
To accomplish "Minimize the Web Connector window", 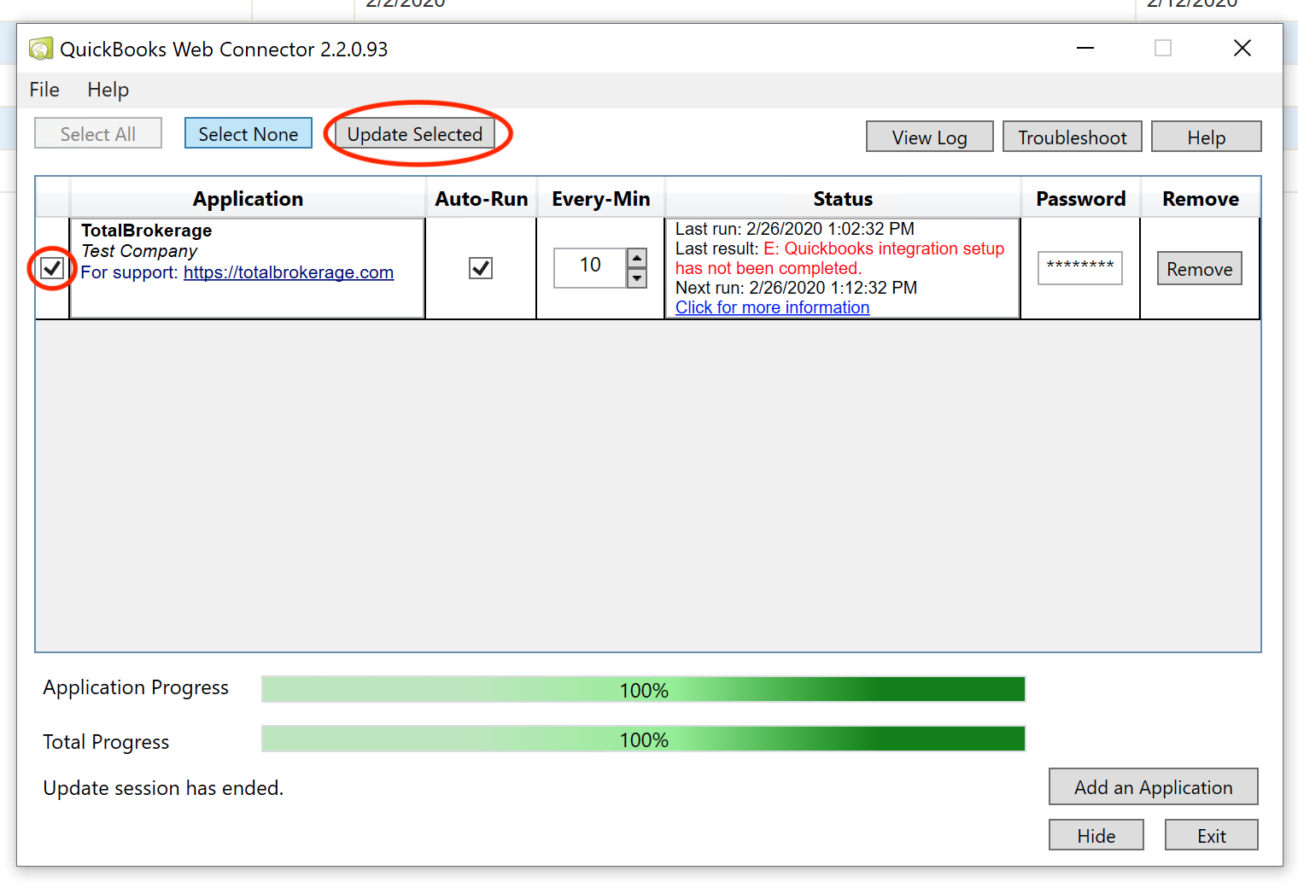I will click(1085, 48).
